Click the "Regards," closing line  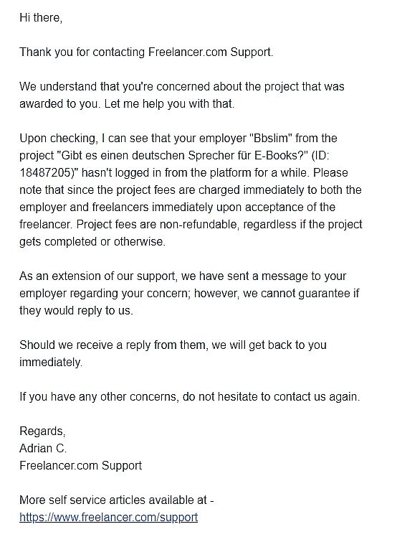click(42, 431)
